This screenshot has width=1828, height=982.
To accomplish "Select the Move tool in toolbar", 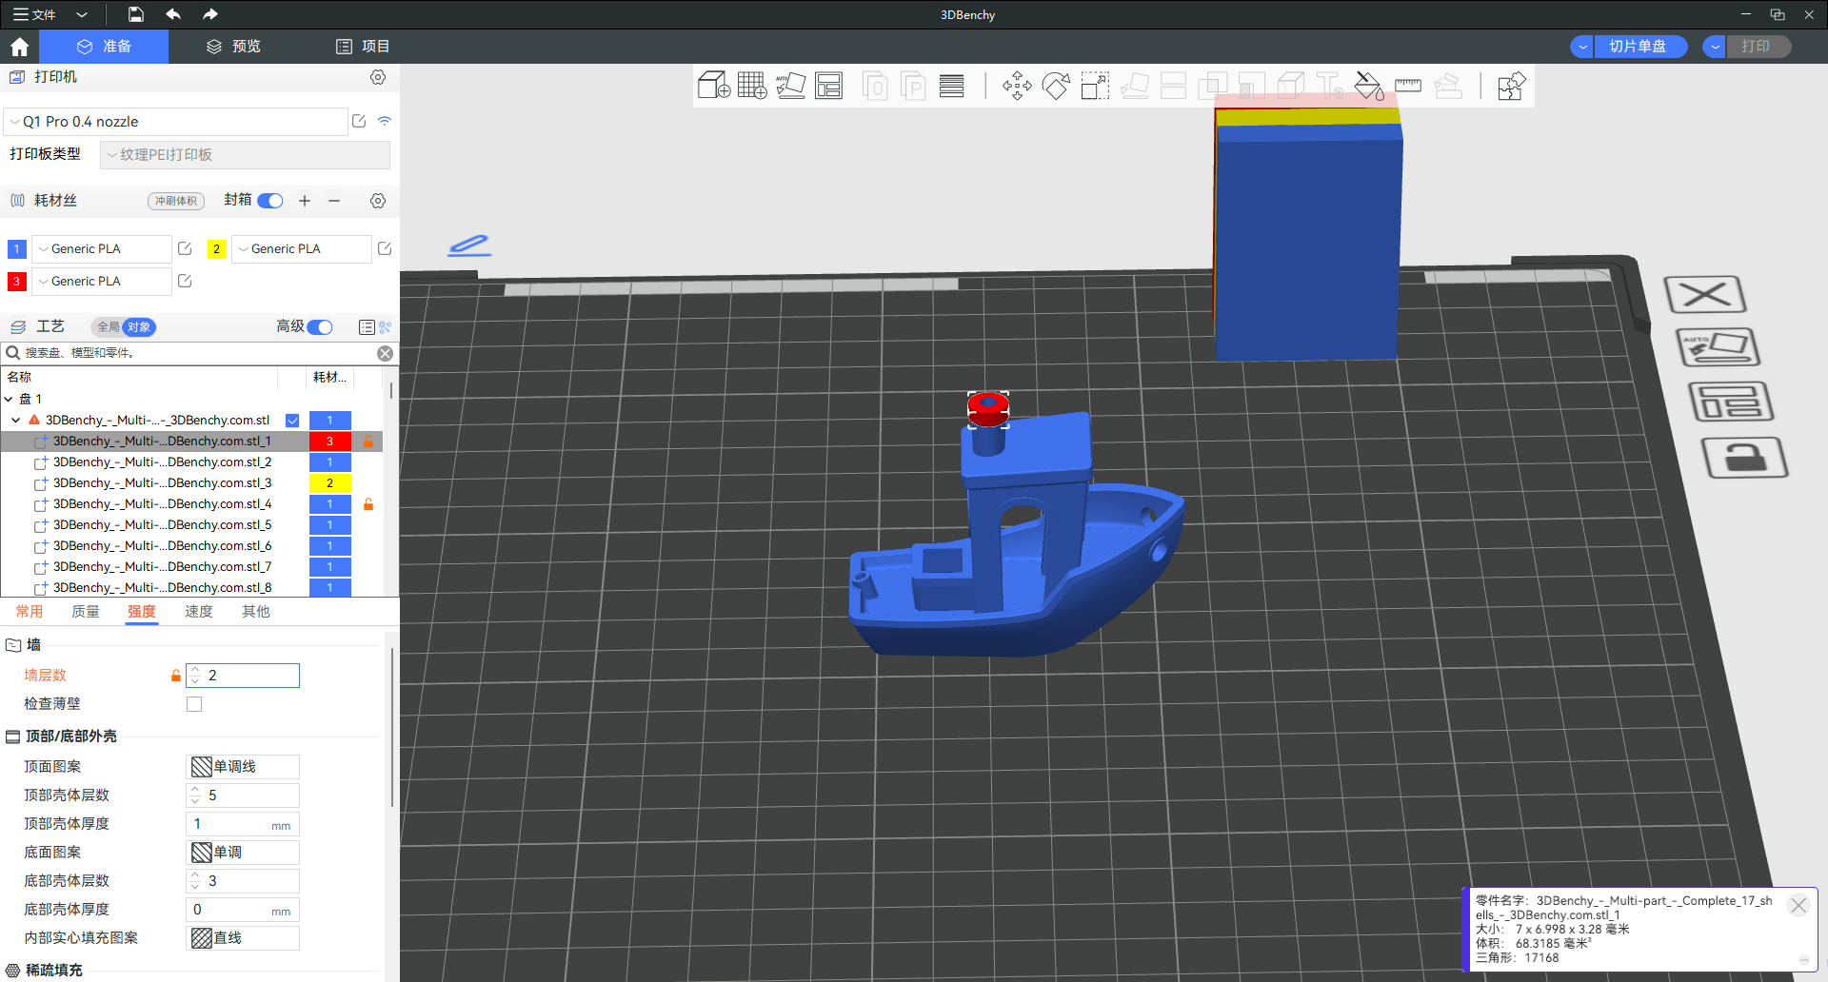I will (x=1017, y=86).
